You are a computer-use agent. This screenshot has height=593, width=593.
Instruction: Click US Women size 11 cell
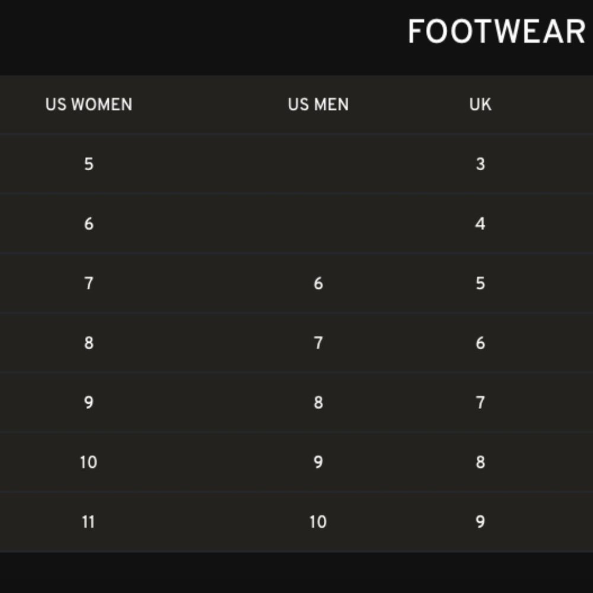click(x=88, y=522)
